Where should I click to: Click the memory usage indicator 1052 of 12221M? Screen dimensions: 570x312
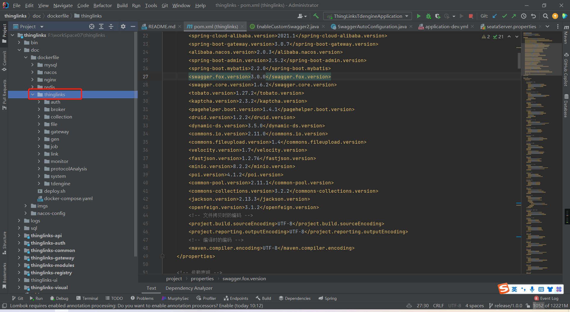click(550, 306)
